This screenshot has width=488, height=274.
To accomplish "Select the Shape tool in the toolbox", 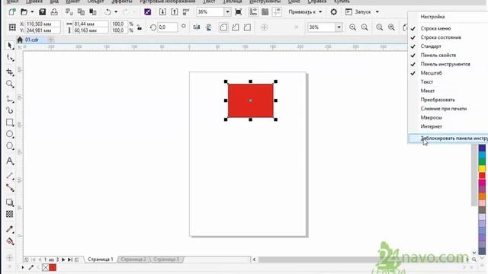I will [x=10, y=58].
